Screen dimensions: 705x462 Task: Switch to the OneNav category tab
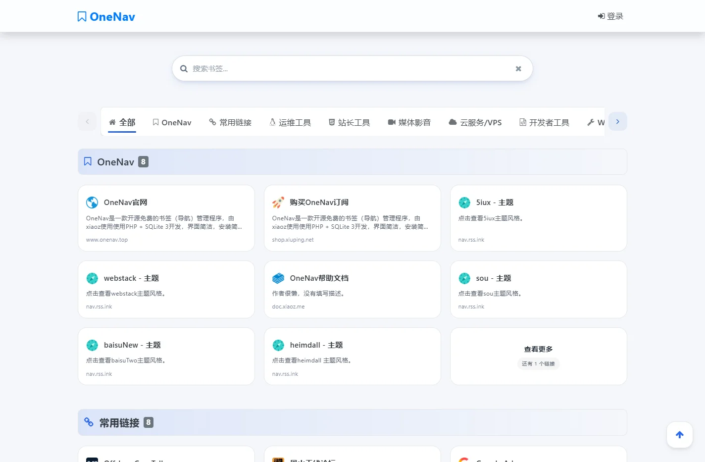(x=172, y=122)
